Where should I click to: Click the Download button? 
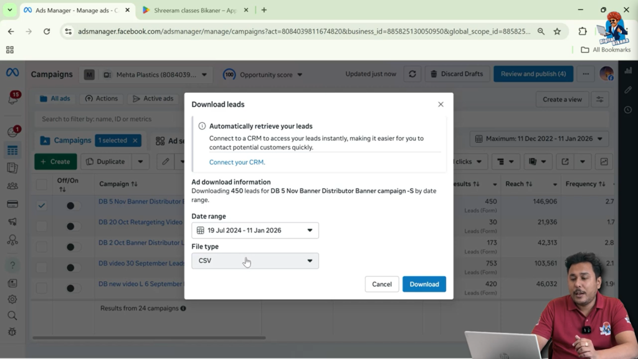[x=424, y=284]
